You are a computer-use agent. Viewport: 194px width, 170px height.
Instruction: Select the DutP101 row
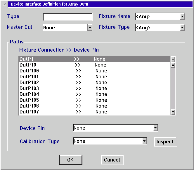(x=95, y=76)
